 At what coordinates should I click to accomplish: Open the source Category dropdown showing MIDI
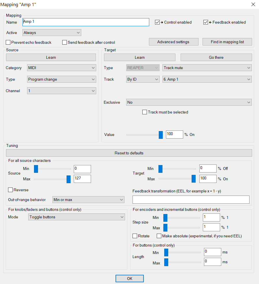(61, 68)
